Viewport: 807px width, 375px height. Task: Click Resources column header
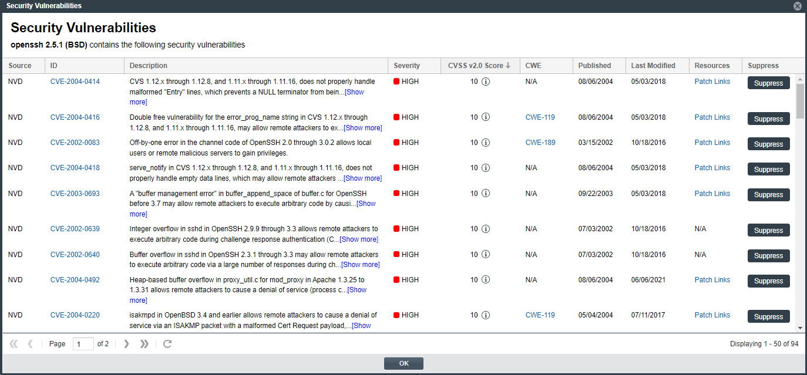pyautogui.click(x=715, y=66)
